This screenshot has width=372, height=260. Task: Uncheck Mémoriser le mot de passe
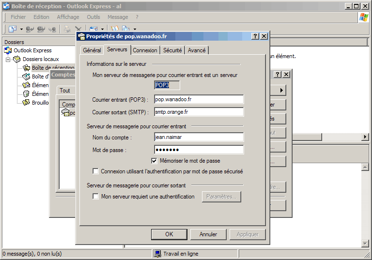[155, 161]
